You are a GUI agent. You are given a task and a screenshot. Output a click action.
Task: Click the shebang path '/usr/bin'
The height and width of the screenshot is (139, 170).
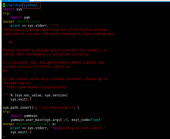point(14,5)
